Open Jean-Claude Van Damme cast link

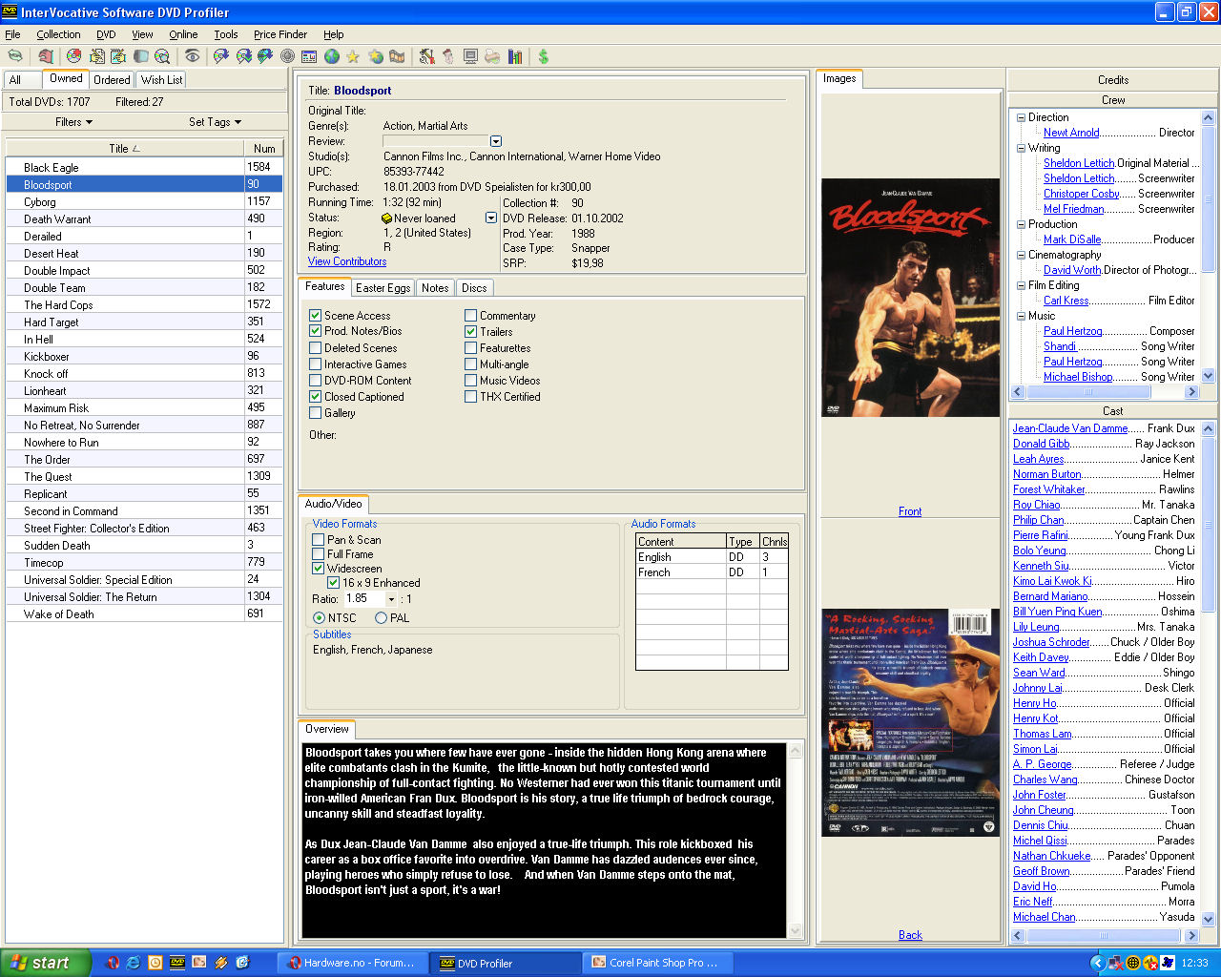click(x=1069, y=428)
